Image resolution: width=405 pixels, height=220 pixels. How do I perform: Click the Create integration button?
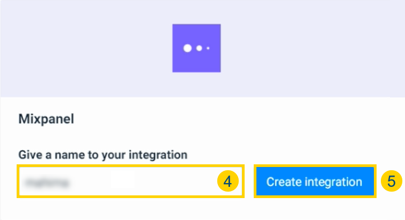[x=314, y=181]
